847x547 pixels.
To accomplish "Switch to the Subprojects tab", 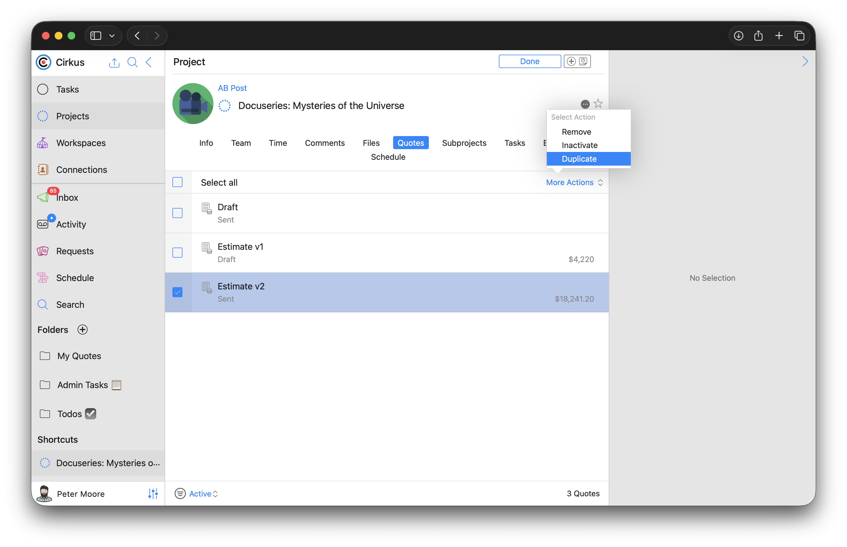I will pyautogui.click(x=464, y=143).
